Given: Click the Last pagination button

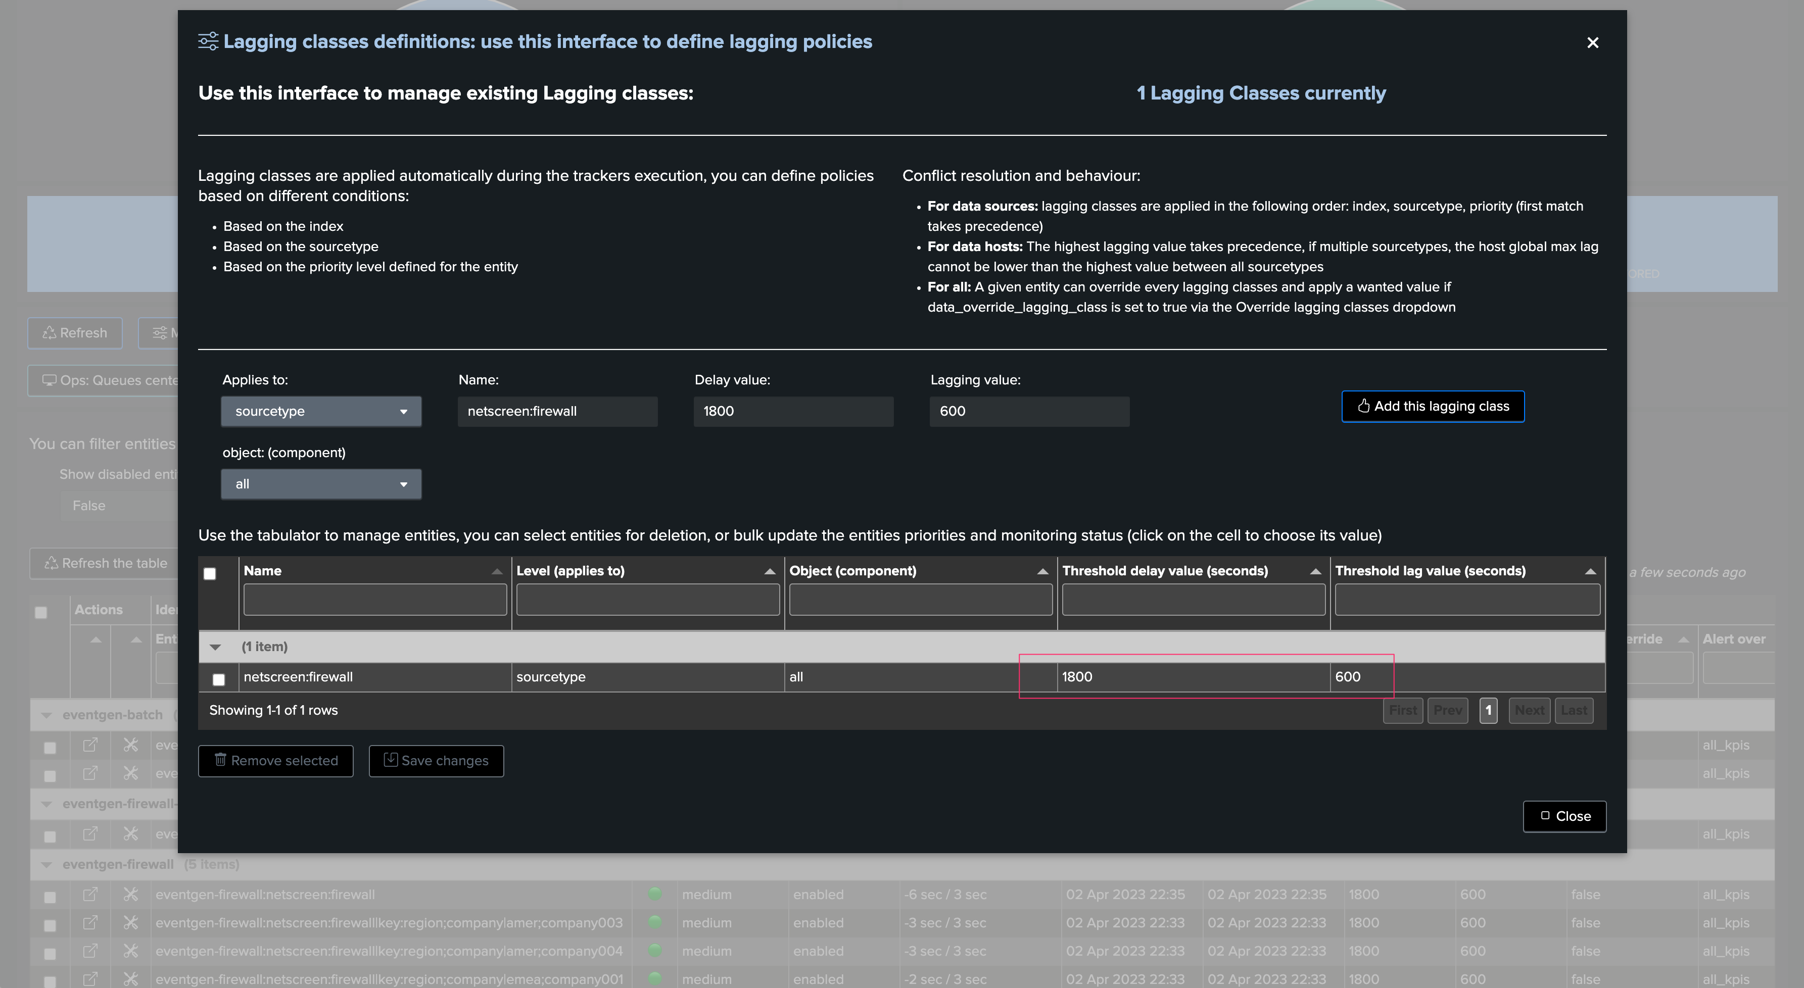Looking at the screenshot, I should coord(1574,710).
